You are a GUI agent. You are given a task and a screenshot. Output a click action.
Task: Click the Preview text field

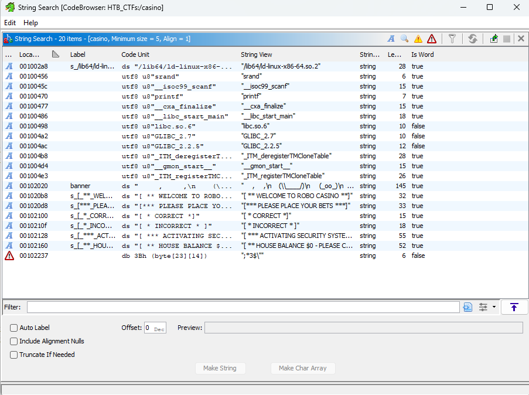[364, 328]
